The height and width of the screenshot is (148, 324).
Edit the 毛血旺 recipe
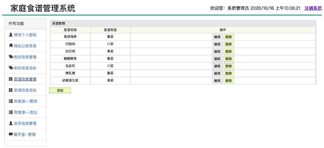217,66
